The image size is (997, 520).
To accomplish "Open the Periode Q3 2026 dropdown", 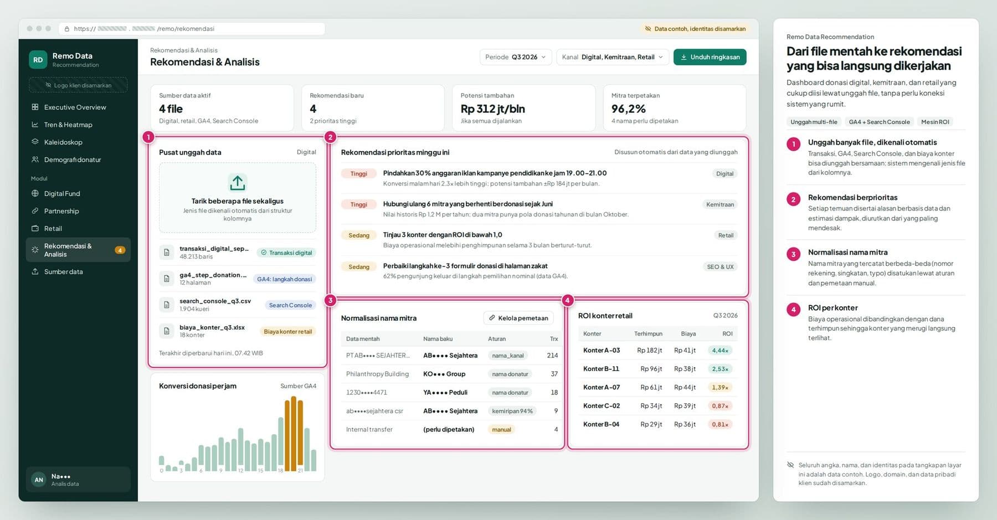I will tap(515, 57).
